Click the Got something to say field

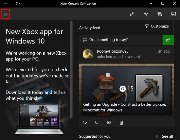pyautogui.click(x=121, y=40)
